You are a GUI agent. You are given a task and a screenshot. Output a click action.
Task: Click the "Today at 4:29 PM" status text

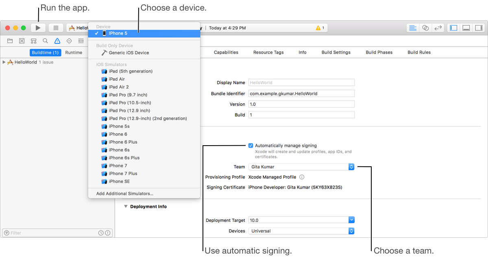click(227, 28)
